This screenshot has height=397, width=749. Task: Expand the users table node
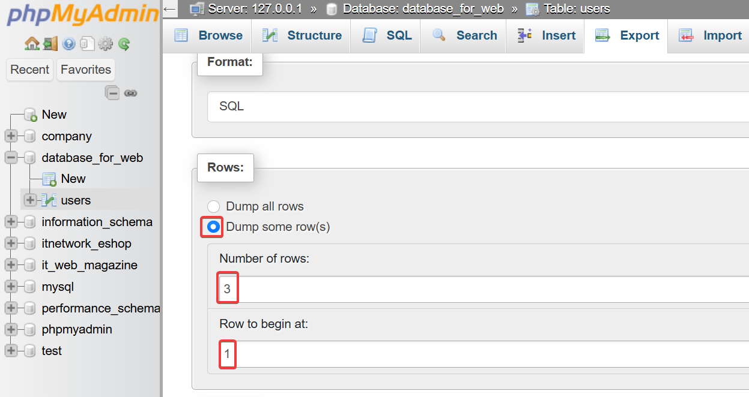30,200
